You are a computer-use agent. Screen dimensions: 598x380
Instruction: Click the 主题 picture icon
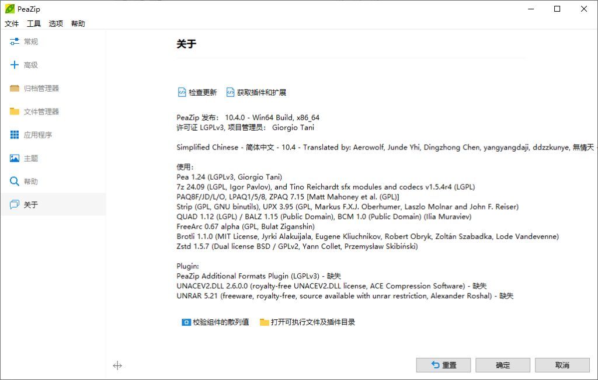pos(15,158)
